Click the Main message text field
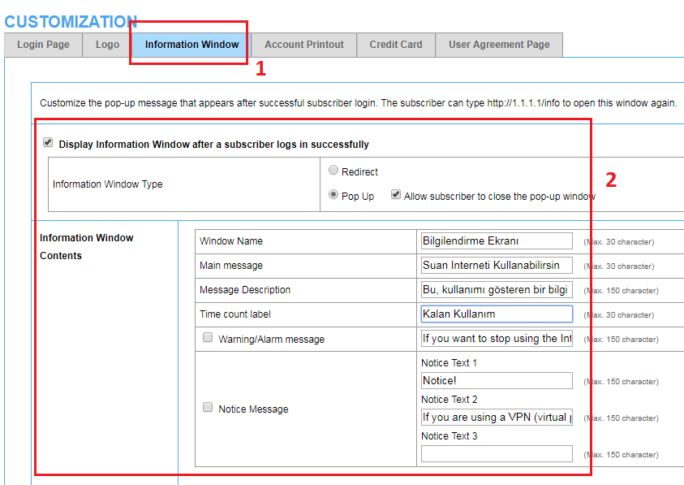684x485 pixels. point(497,266)
